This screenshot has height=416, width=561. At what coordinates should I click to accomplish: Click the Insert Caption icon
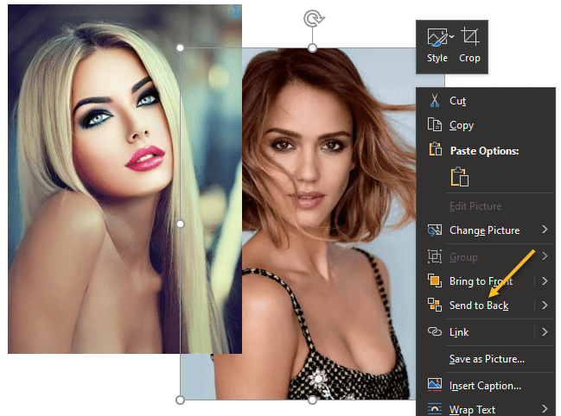pos(435,385)
